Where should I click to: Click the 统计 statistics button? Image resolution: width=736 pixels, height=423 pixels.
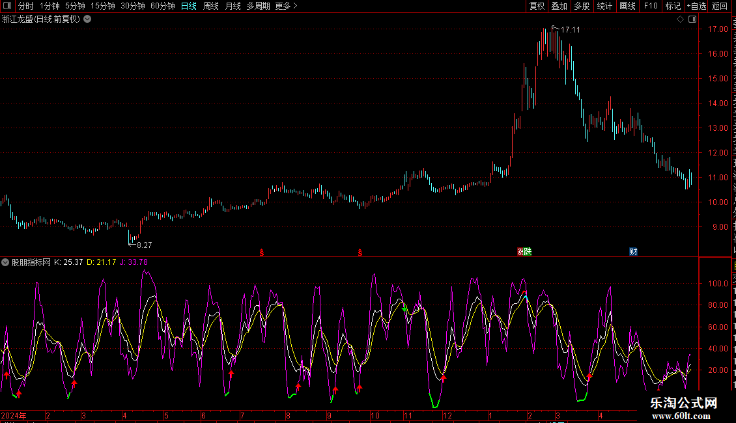point(604,6)
